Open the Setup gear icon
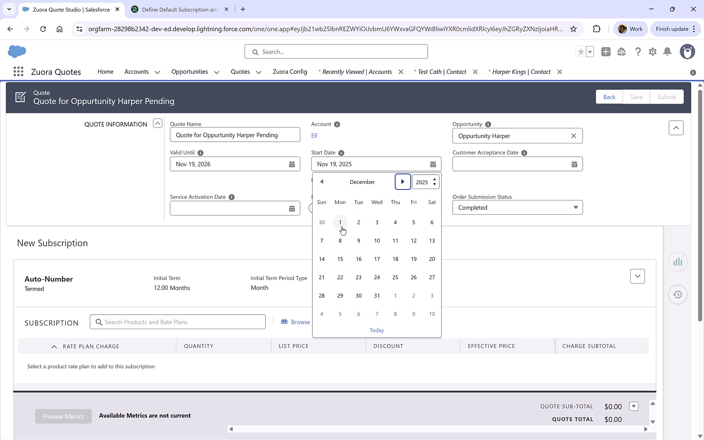Viewport: 704px width, 440px height. (x=652, y=52)
